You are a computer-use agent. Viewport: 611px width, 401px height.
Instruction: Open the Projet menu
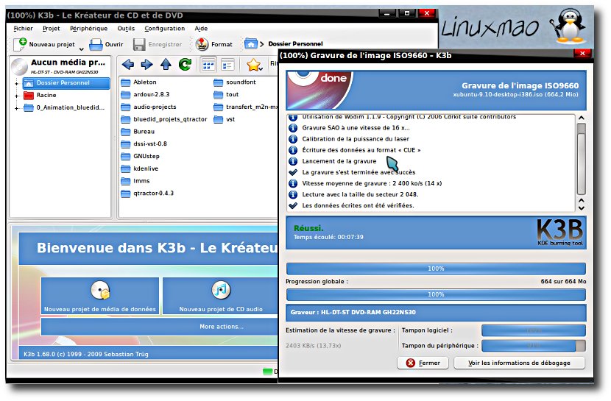(51, 29)
